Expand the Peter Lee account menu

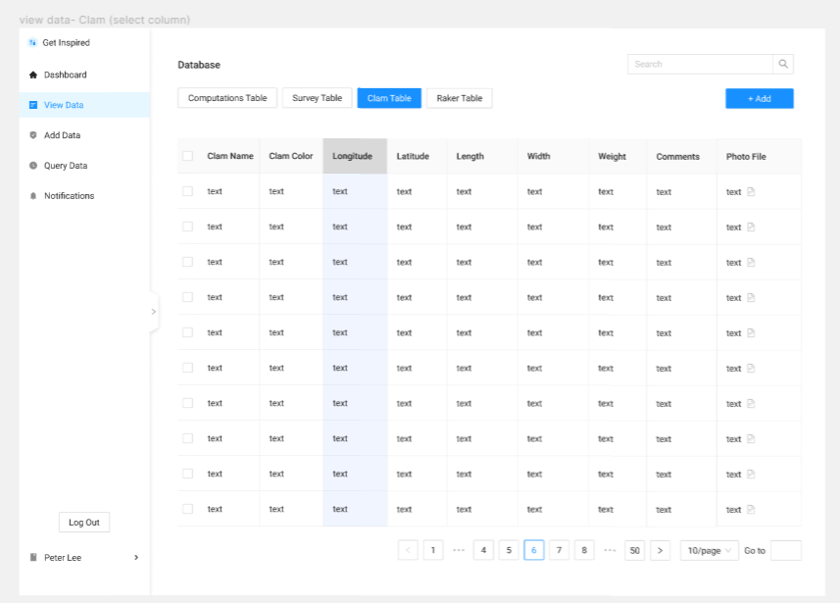click(x=137, y=558)
